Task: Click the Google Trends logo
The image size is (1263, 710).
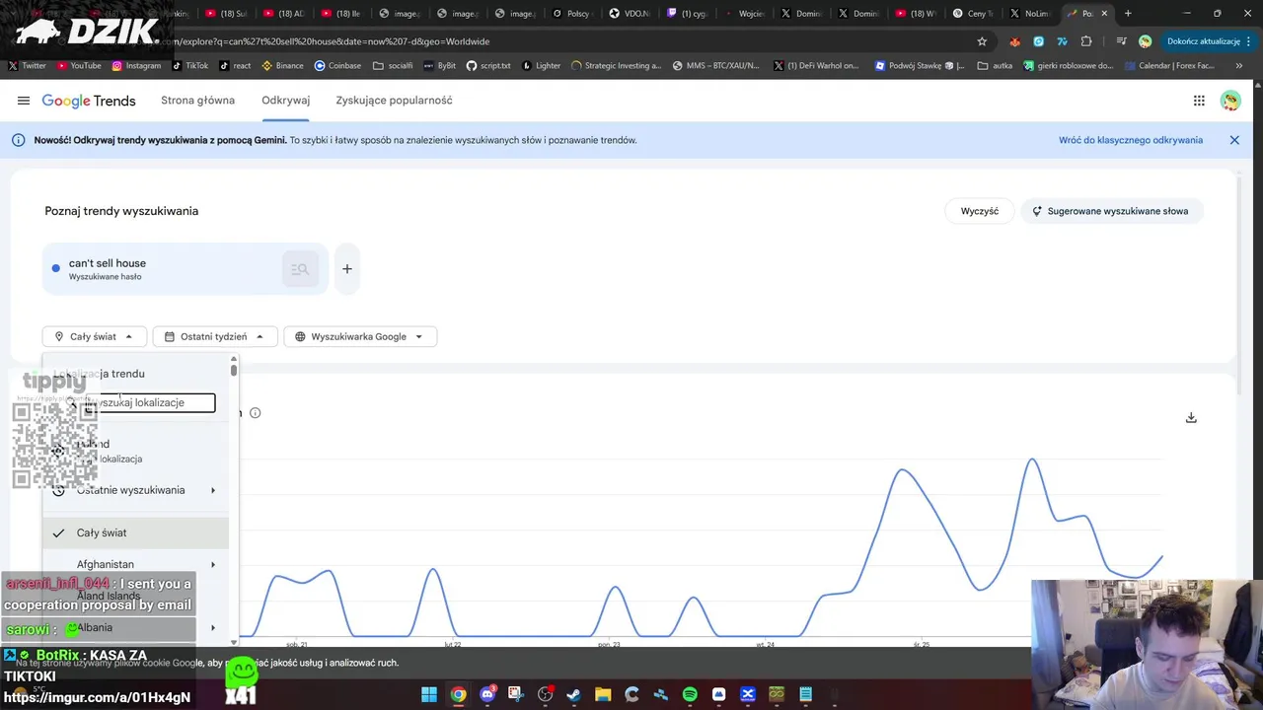Action: click(x=88, y=101)
